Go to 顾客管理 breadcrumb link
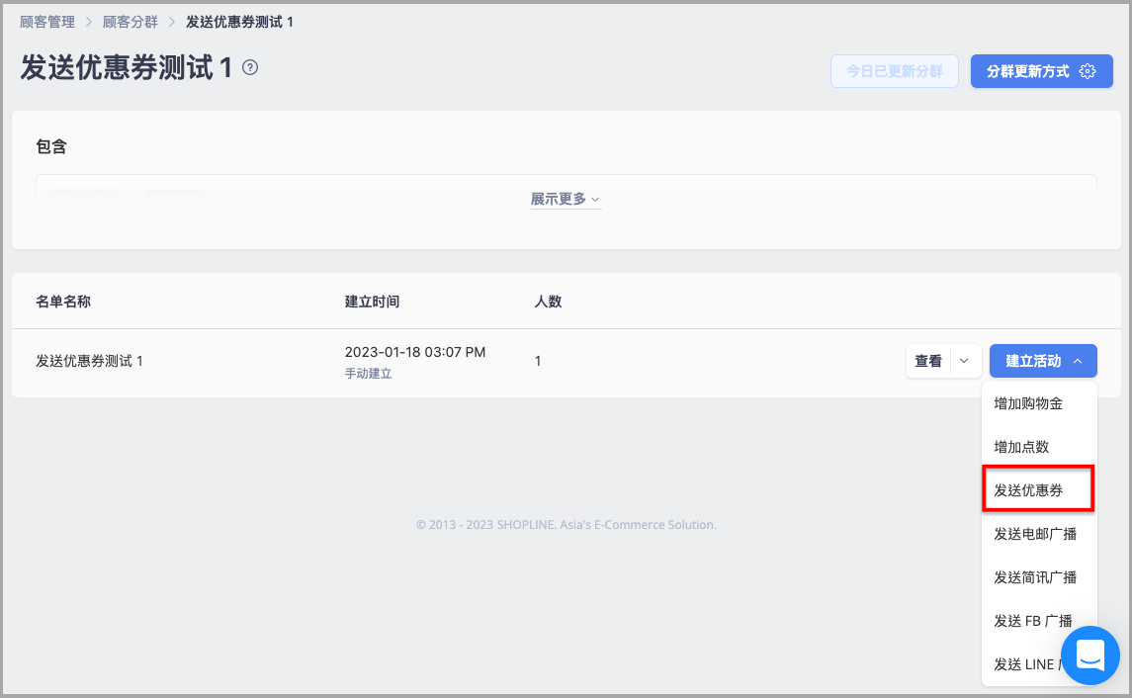This screenshot has width=1132, height=698. (x=46, y=23)
